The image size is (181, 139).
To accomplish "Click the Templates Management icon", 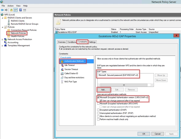I will [6, 46].
